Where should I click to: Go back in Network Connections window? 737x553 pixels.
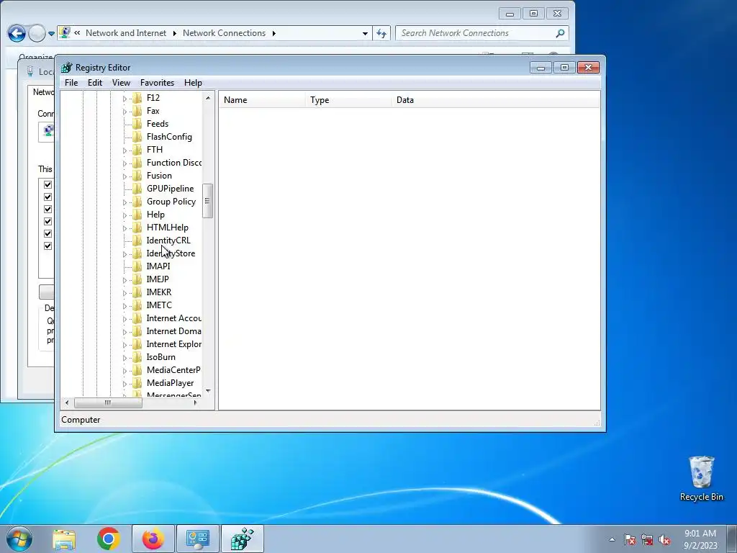tap(17, 33)
